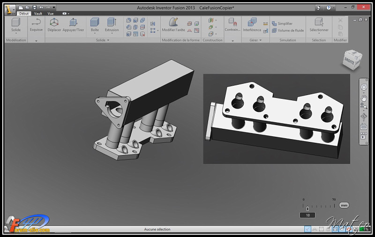Open the Inventor Fusion application menu button

9,10
